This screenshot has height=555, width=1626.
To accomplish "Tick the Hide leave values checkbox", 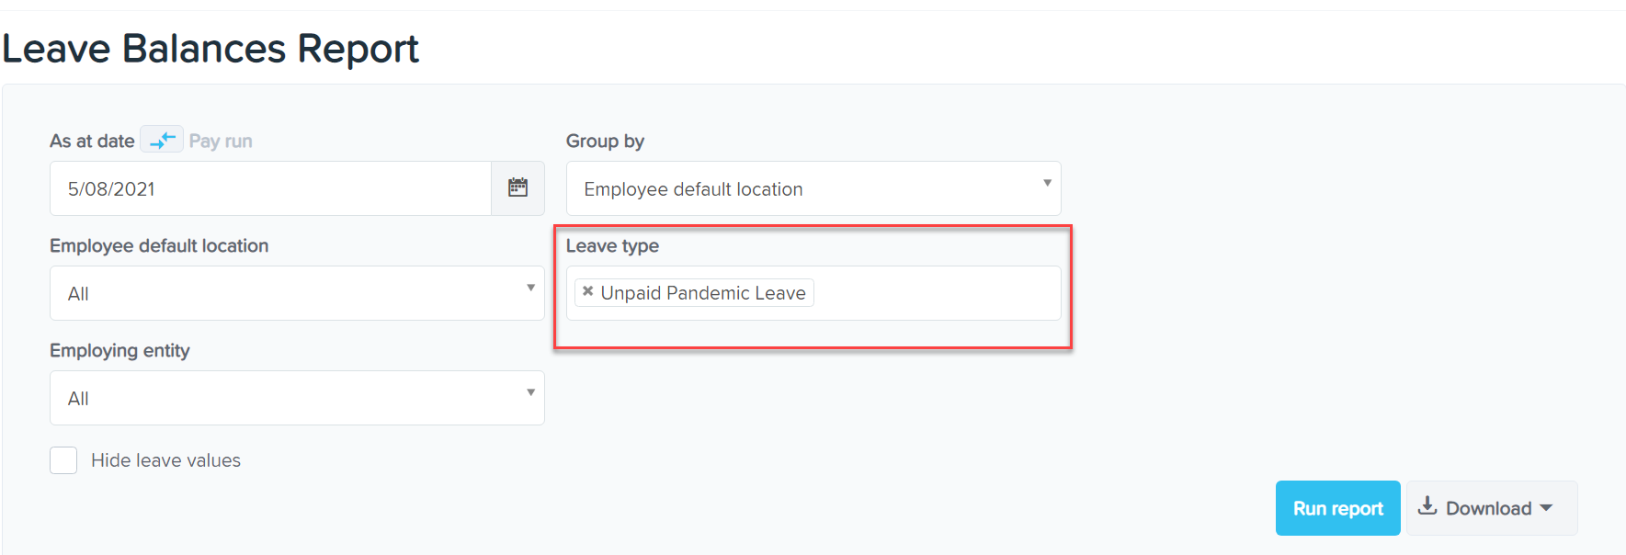I will 63,460.
